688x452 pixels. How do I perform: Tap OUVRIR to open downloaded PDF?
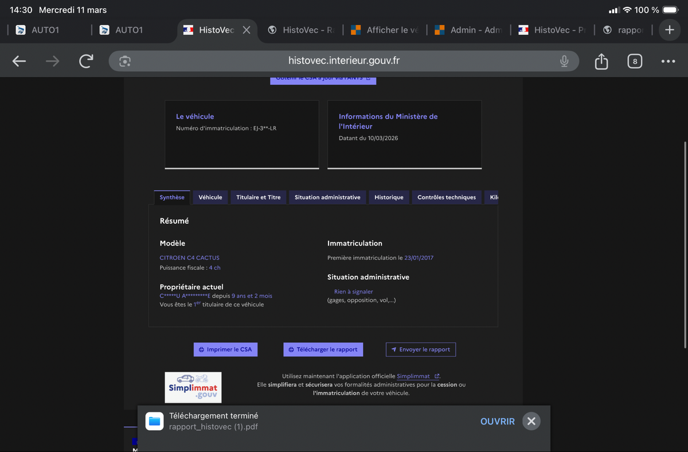point(497,421)
